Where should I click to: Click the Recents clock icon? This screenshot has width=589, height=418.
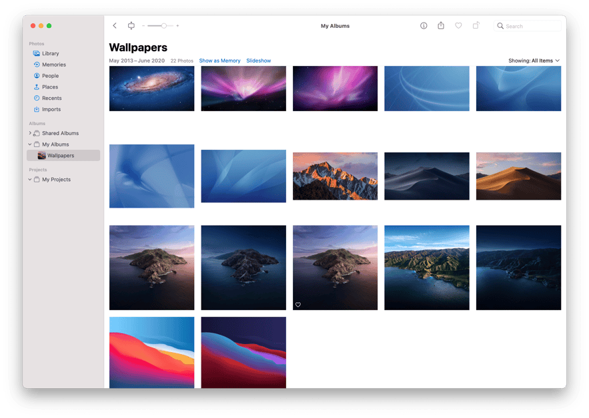[x=37, y=99]
